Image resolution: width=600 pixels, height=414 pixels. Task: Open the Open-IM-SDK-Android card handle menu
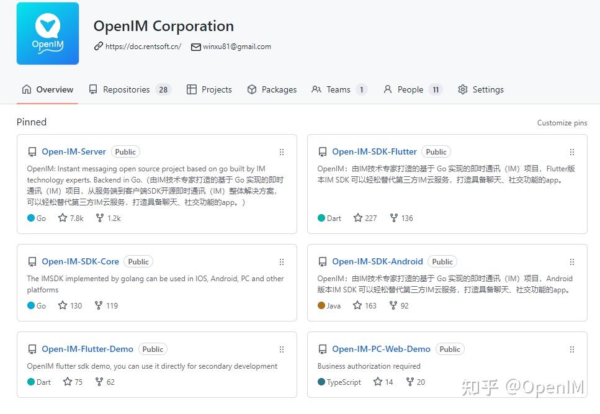571,261
